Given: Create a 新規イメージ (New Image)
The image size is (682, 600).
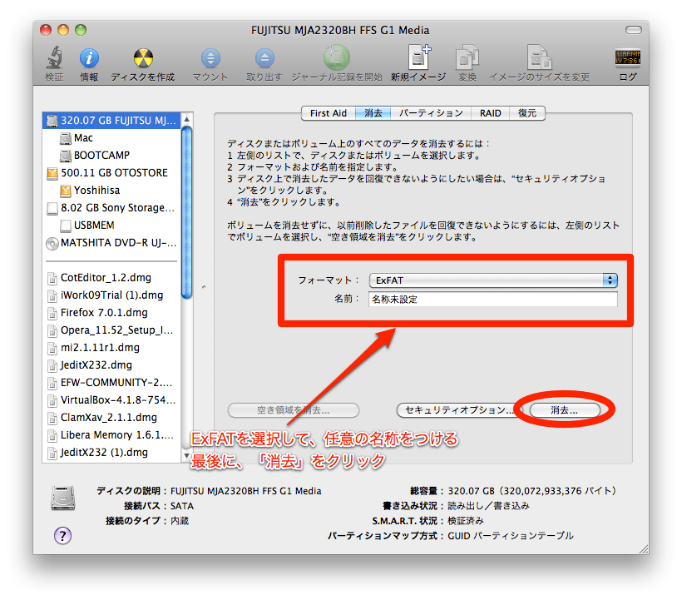Looking at the screenshot, I should [419, 57].
